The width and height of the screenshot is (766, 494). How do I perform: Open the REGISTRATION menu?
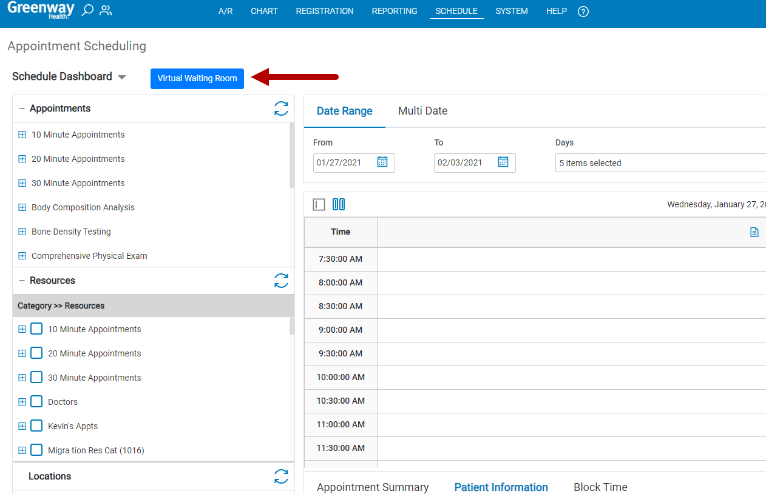[325, 11]
